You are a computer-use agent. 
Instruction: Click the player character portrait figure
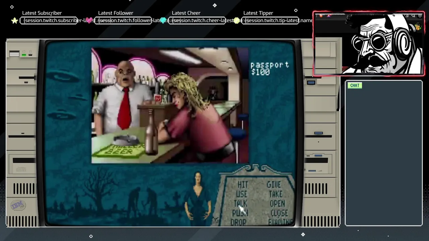[x=198, y=199]
